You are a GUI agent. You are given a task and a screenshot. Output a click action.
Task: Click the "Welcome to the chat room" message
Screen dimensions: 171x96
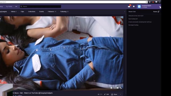[x=136, y=16]
